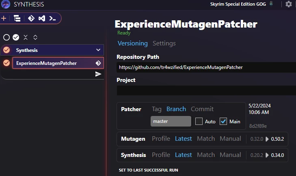The image size is (296, 176).
Task: Click Set To Last Successful Run button
Action: 148,170
